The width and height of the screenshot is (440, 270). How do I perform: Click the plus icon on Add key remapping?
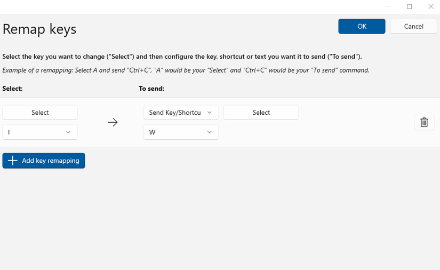[x=13, y=161]
